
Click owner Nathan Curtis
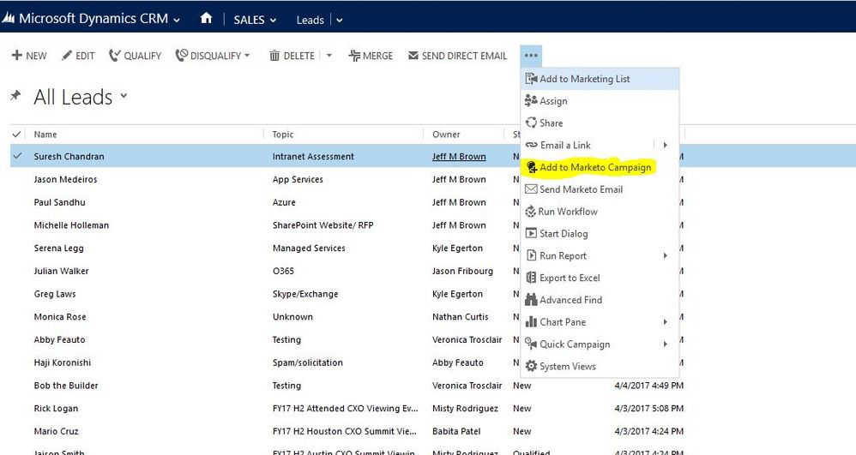tap(461, 317)
